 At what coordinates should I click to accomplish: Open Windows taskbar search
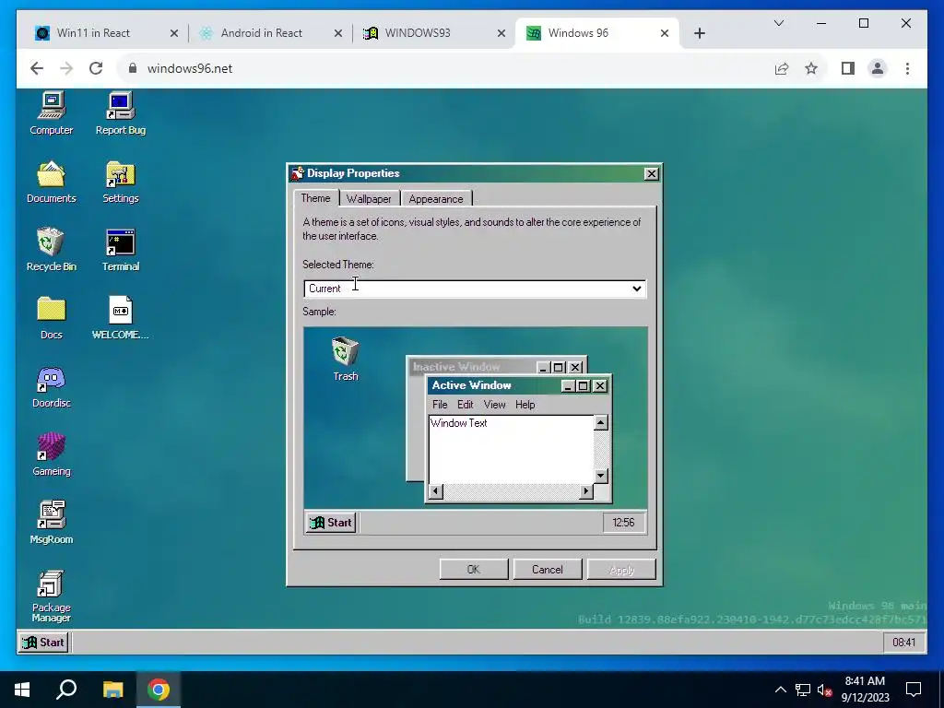66,690
